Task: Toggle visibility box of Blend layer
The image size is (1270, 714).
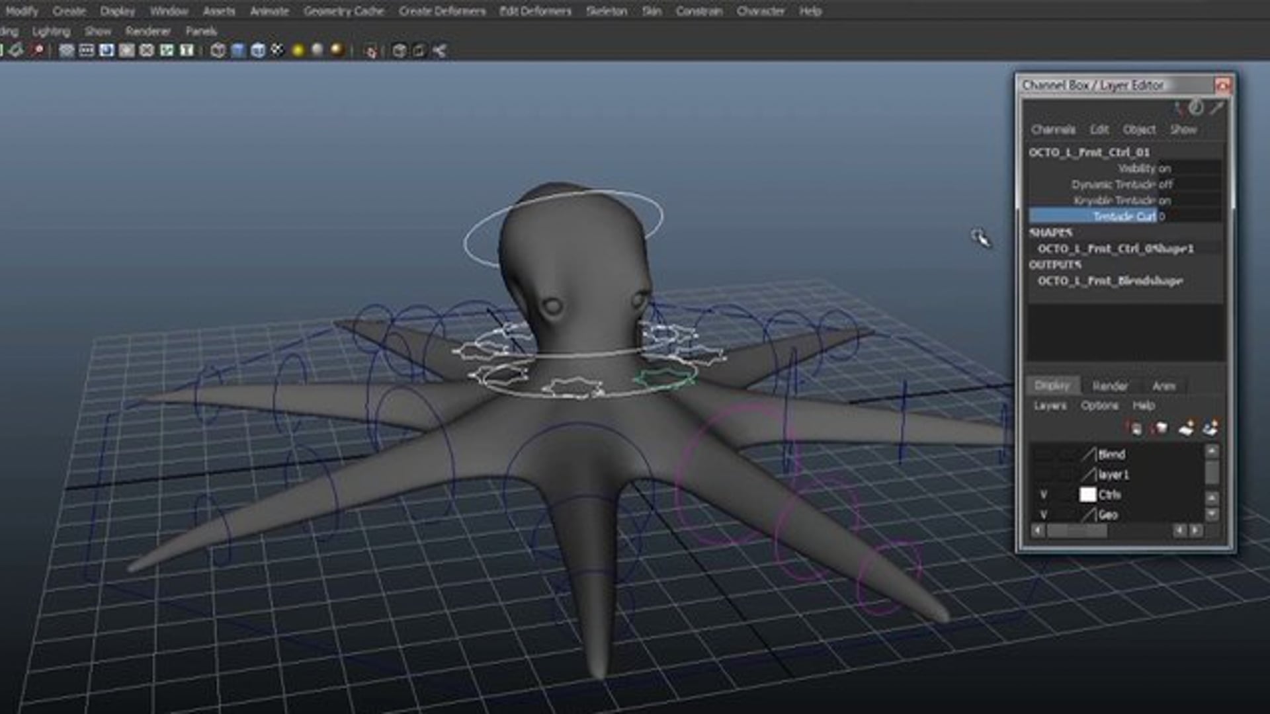Action: [1044, 454]
